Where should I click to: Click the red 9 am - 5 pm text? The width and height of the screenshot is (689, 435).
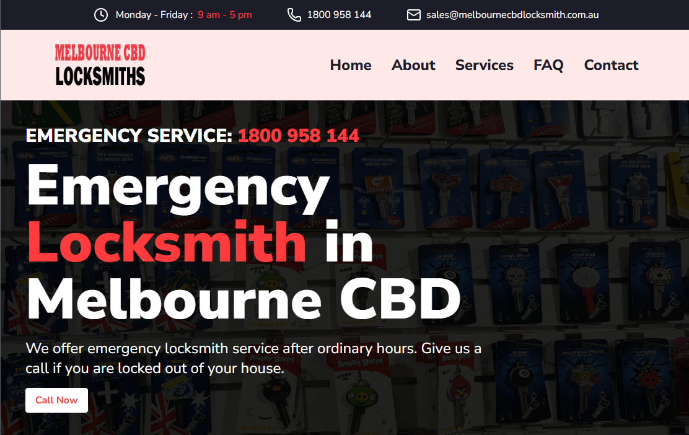pyautogui.click(x=224, y=14)
